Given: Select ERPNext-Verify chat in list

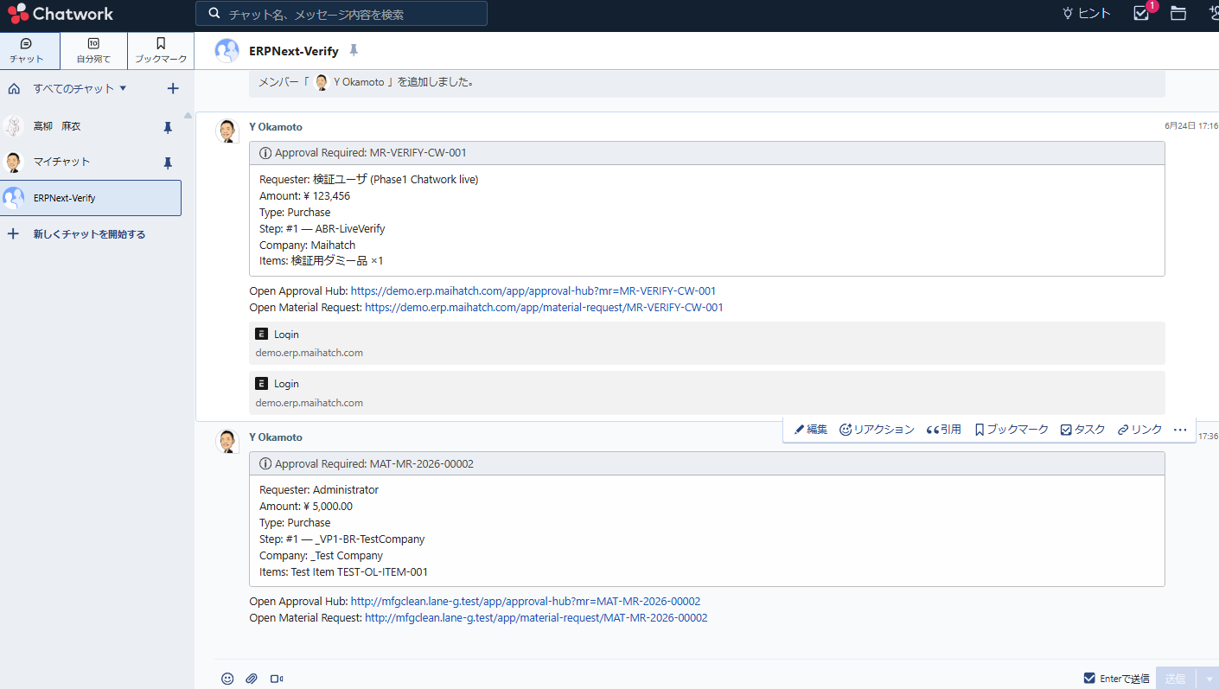Looking at the screenshot, I should (91, 198).
